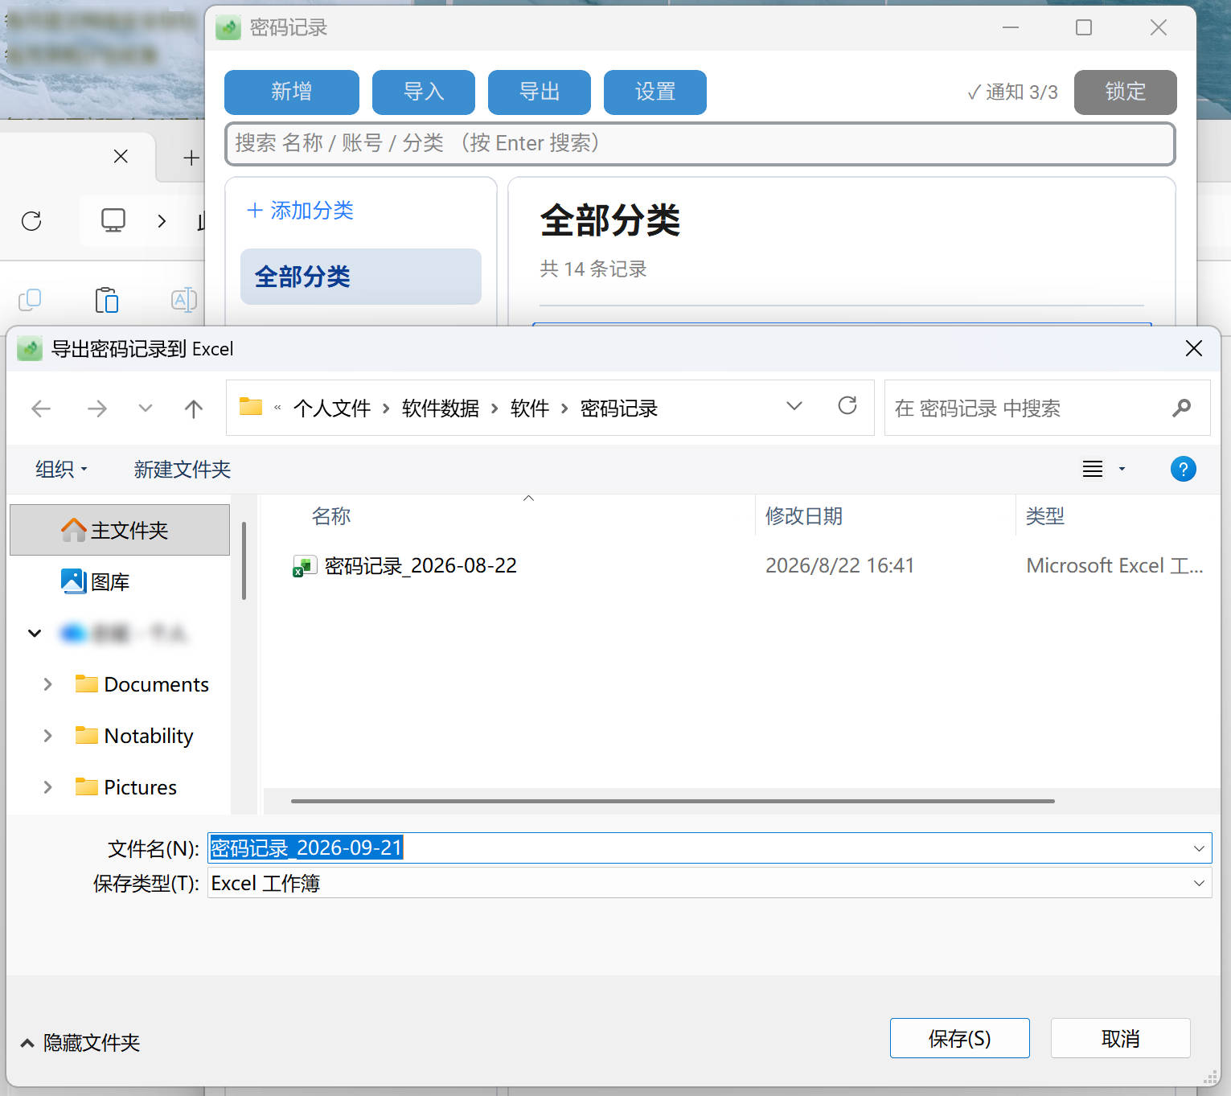Open recent locations chevron in dialog
Image resolution: width=1231 pixels, height=1096 pixels.
pyautogui.click(x=146, y=408)
